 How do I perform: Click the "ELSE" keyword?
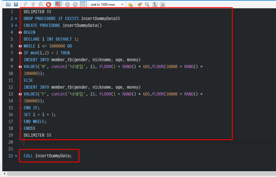pyautogui.click(x=28, y=80)
